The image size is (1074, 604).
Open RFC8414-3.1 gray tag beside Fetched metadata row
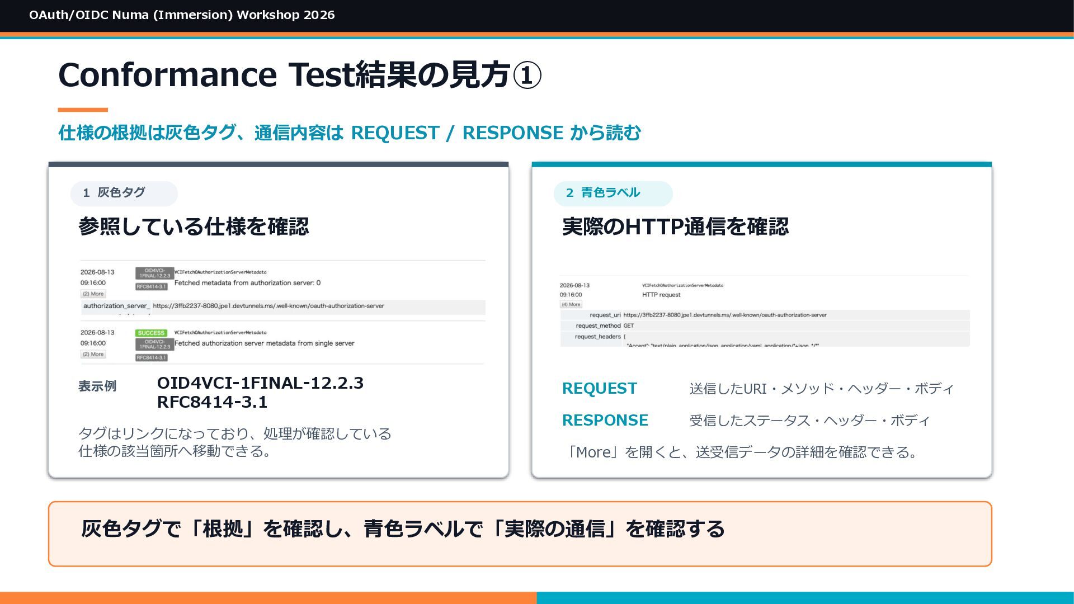151,287
